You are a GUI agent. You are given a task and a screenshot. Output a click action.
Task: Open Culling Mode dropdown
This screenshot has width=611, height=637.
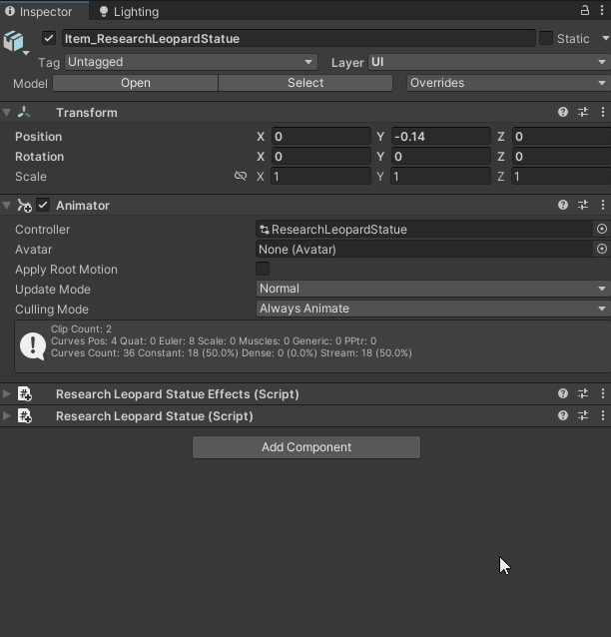(x=433, y=309)
